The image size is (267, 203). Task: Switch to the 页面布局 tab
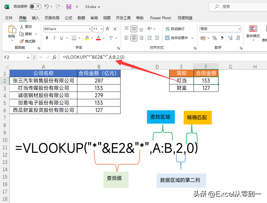coord(52,18)
